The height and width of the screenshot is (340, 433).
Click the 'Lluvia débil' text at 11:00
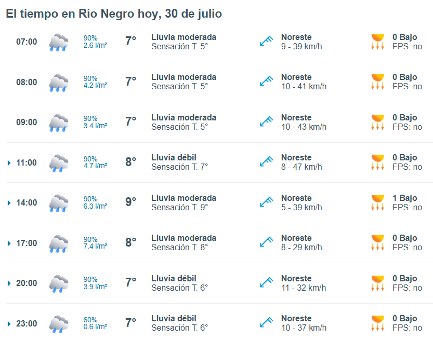click(x=174, y=157)
